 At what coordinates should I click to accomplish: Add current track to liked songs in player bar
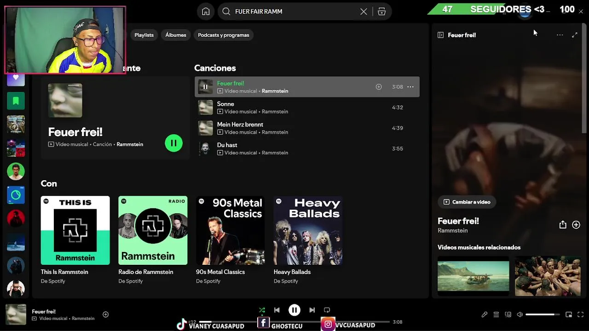[x=105, y=315]
